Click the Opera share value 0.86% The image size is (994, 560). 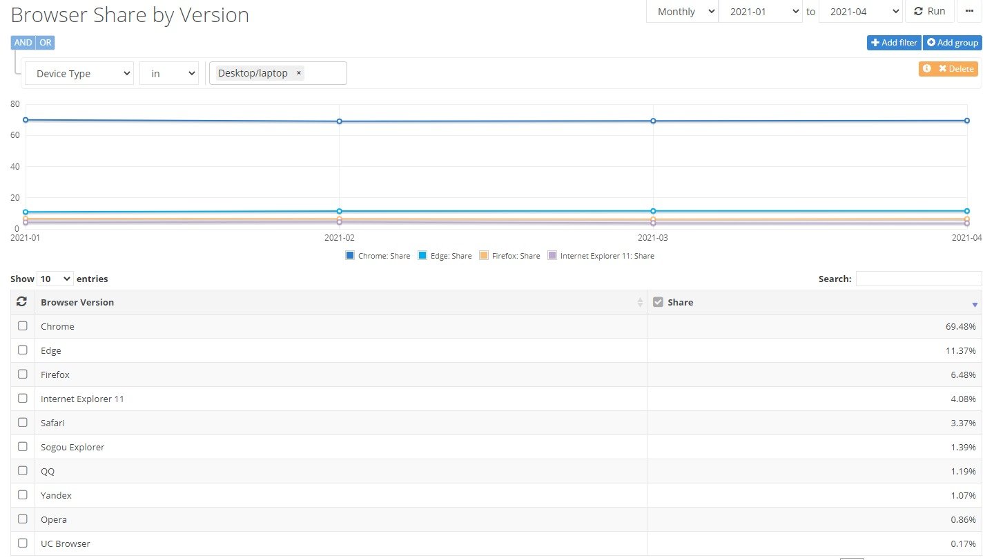[964, 519]
